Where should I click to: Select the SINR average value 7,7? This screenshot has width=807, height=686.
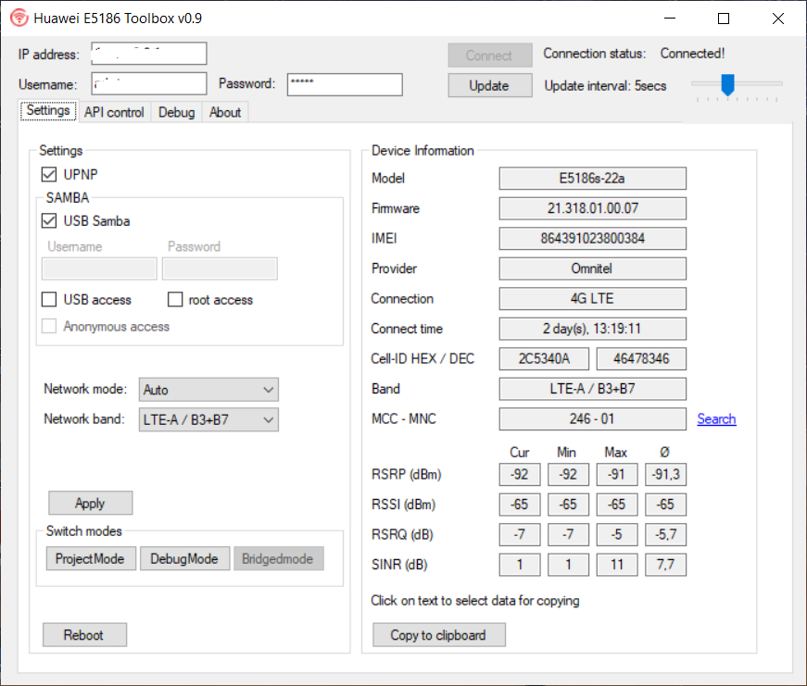click(665, 565)
